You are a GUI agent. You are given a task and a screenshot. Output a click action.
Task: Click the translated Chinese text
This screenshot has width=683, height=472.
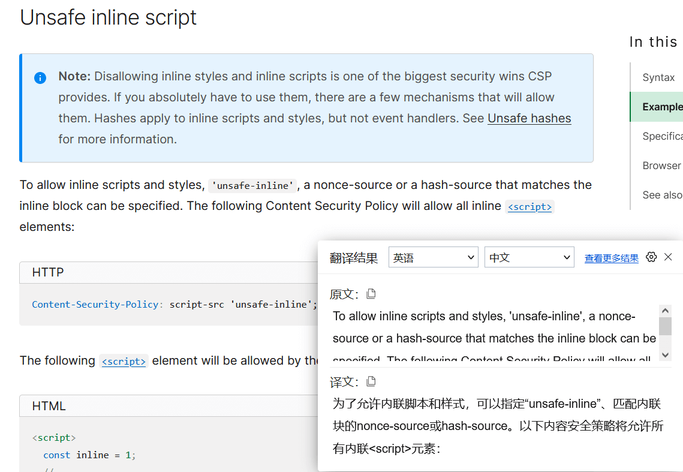click(x=498, y=426)
